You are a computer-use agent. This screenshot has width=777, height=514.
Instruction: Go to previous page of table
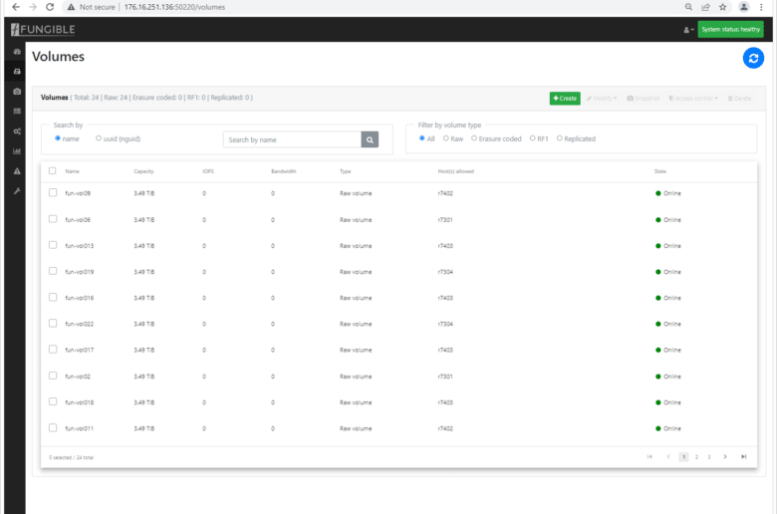[x=668, y=457]
